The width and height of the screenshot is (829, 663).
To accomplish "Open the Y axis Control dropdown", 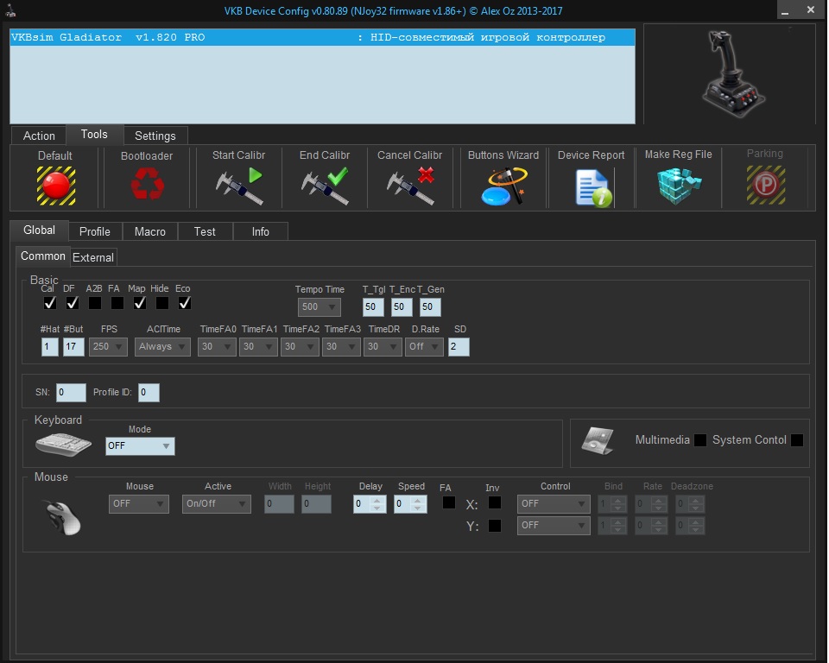I will coord(554,526).
